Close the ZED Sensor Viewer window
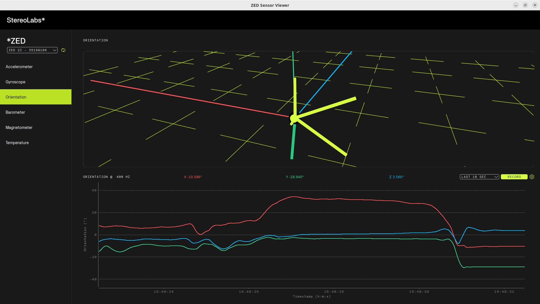 (535, 5)
